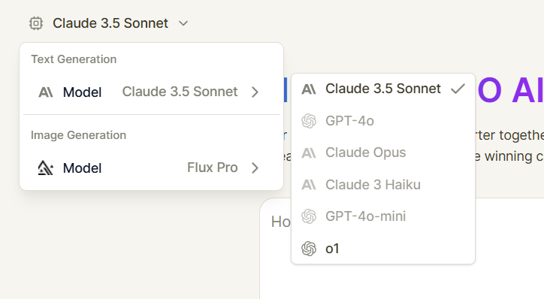Screen dimensions: 544x299
Task: Click the OpenAI logo next to GPT-4o
Action: coord(309,121)
